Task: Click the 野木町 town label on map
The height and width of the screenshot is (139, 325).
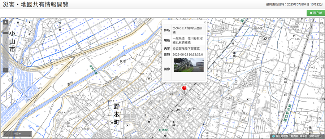Action: pyautogui.click(x=117, y=114)
